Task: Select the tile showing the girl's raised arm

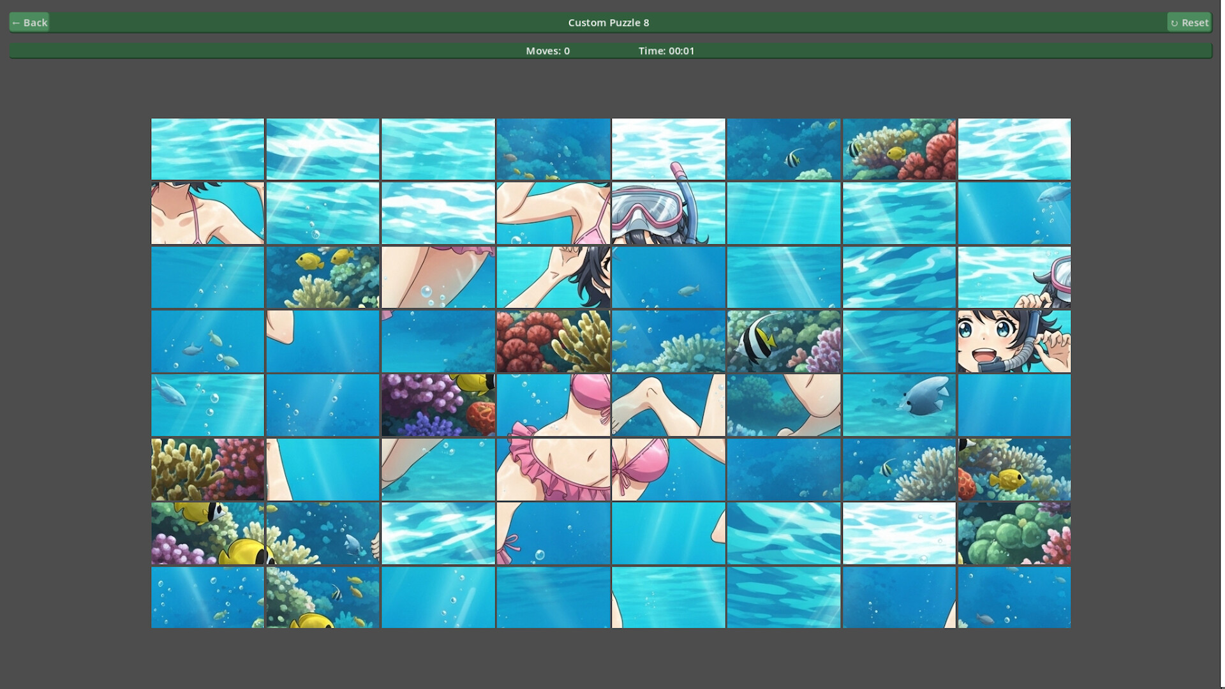Action: click(x=553, y=212)
